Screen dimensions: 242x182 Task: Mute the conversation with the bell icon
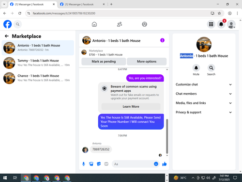pos(196,68)
